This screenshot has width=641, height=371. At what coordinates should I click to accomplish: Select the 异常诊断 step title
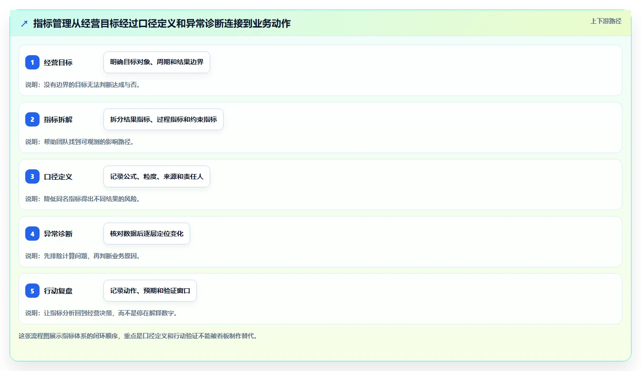[58, 234]
